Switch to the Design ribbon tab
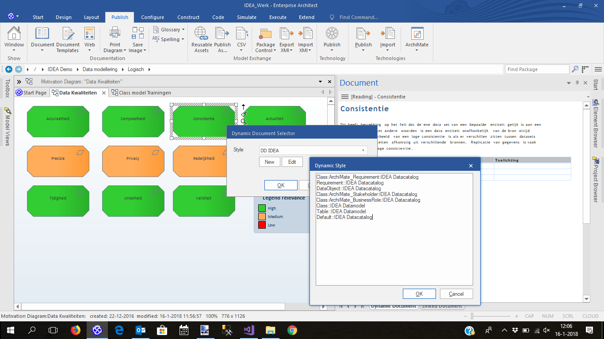The width and height of the screenshot is (604, 339). [64, 17]
